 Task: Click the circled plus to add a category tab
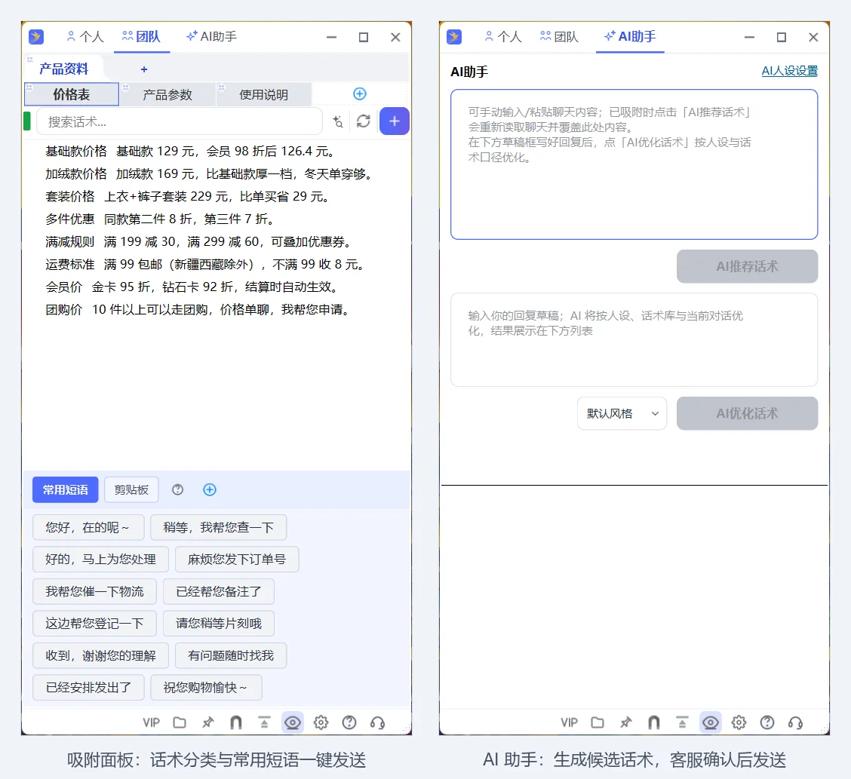(359, 94)
